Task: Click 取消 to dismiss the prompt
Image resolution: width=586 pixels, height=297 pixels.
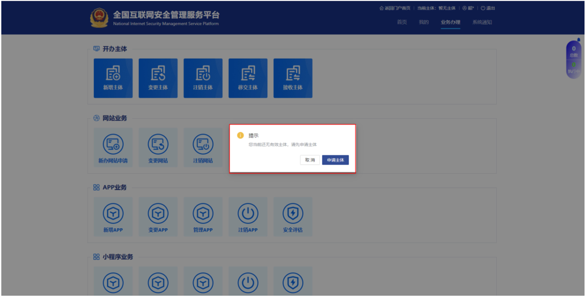Action: click(x=310, y=160)
